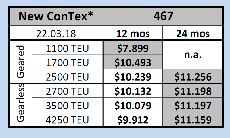
Task: Click the New ConTex* header cell
Action: coord(56,17)
